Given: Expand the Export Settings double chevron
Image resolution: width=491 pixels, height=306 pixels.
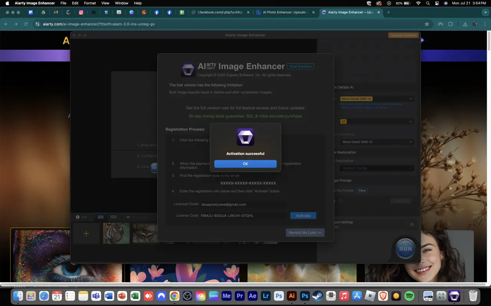Looking at the screenshot, I should point(412,225).
